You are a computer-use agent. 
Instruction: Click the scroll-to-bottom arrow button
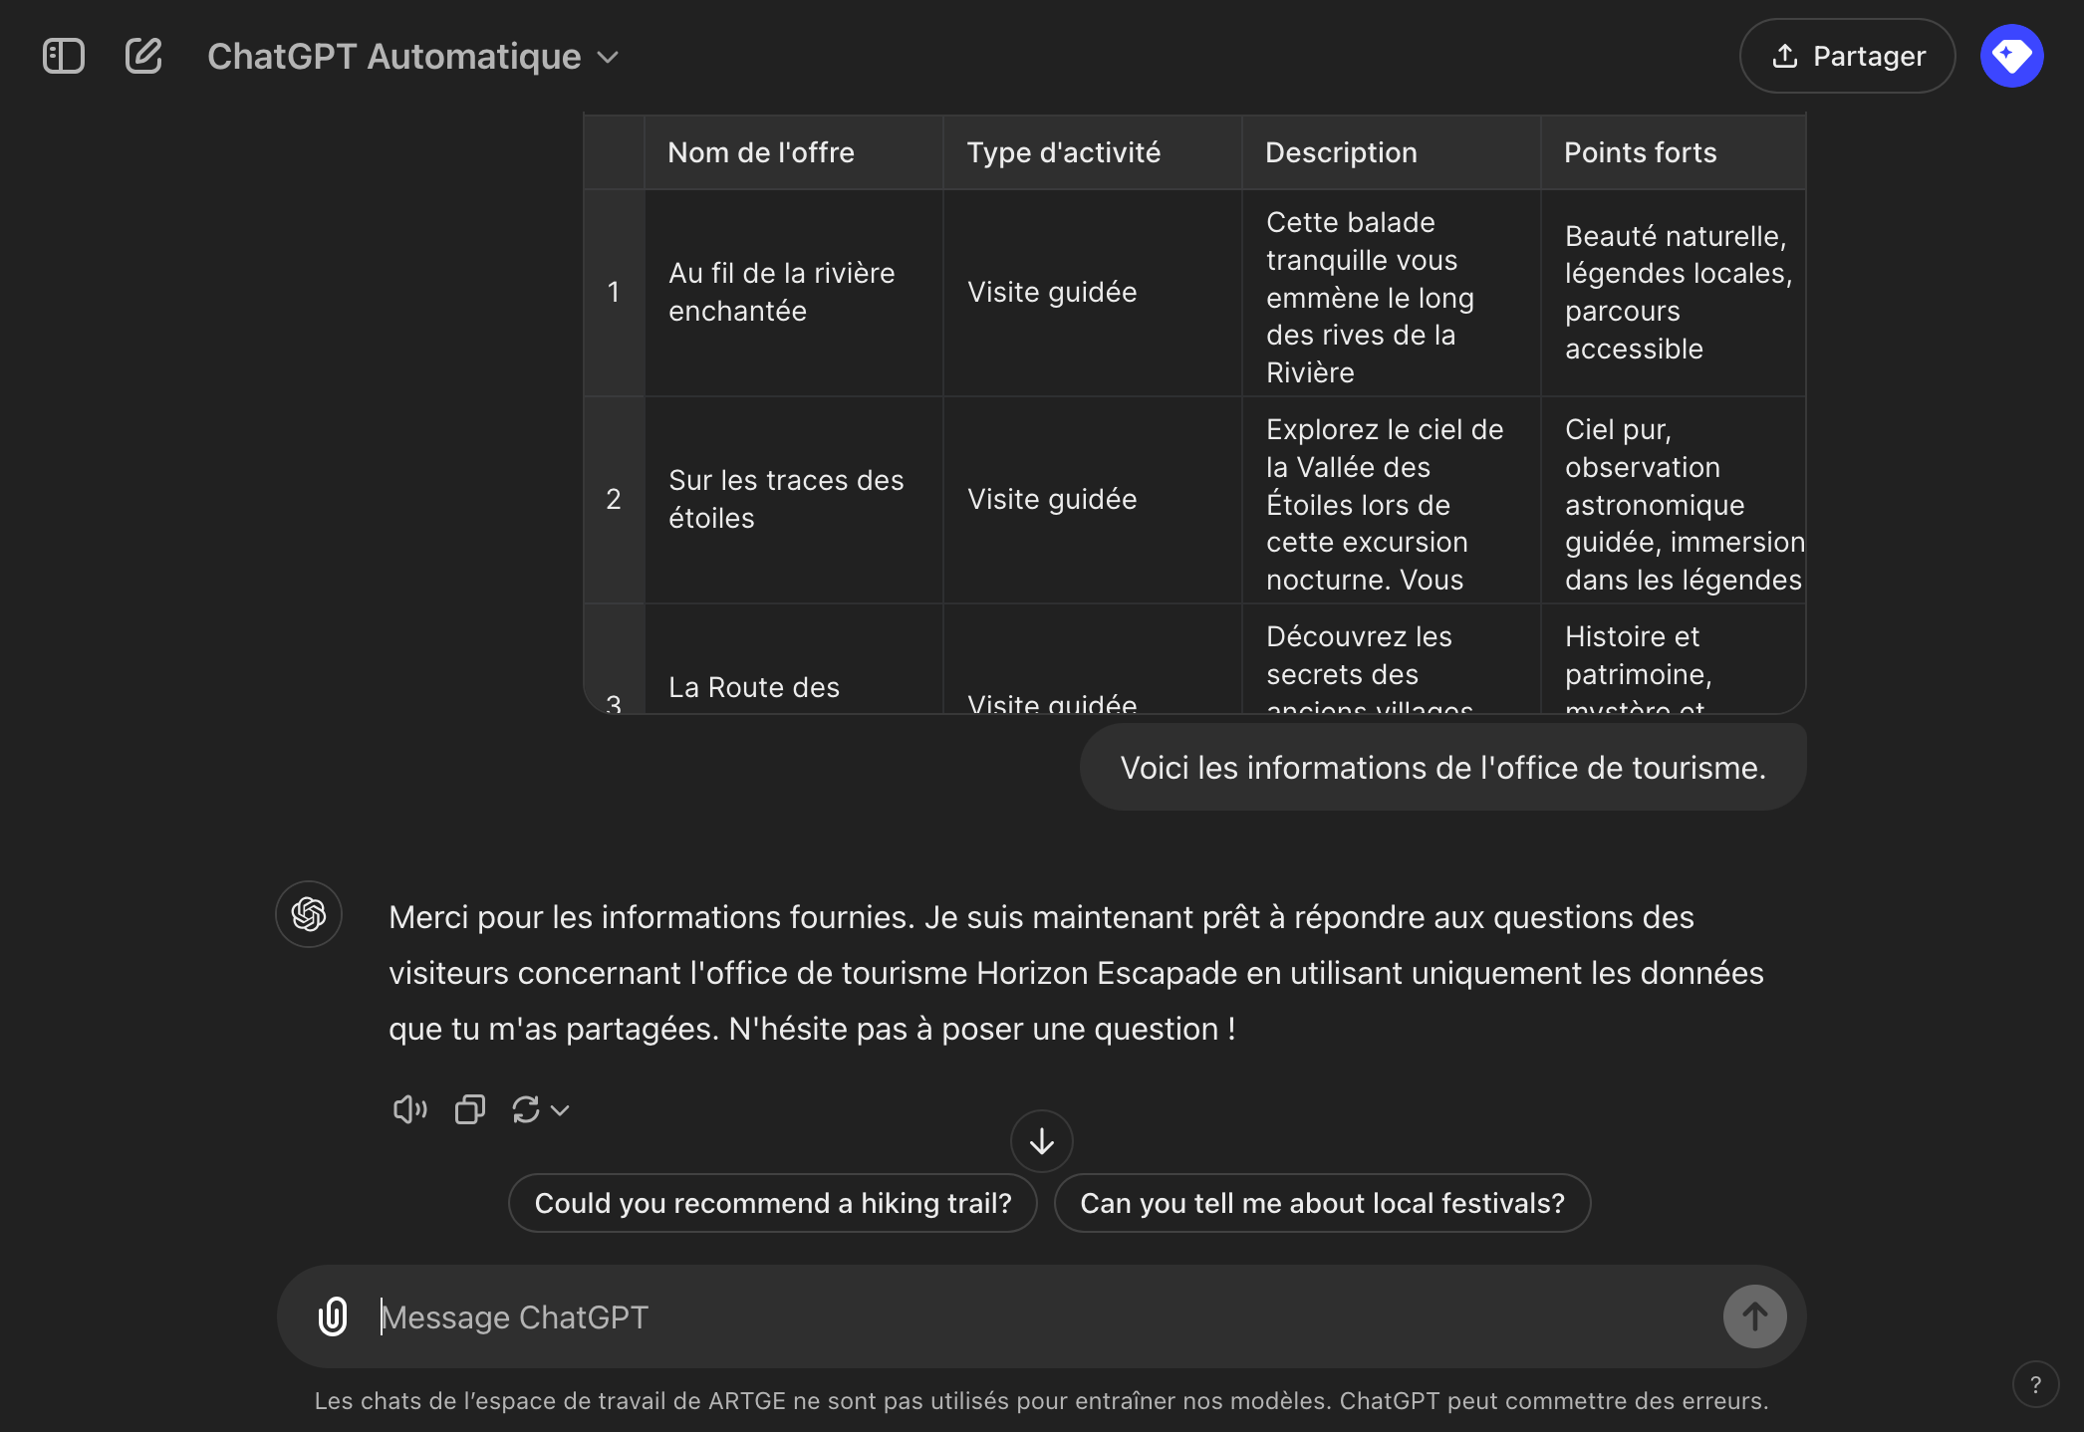pyautogui.click(x=1041, y=1141)
